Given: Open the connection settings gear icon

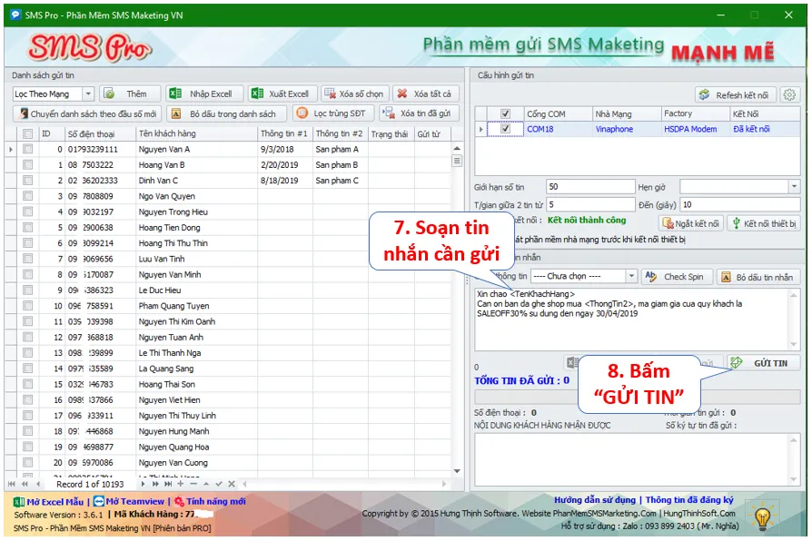Looking at the screenshot, I should coord(791,93).
